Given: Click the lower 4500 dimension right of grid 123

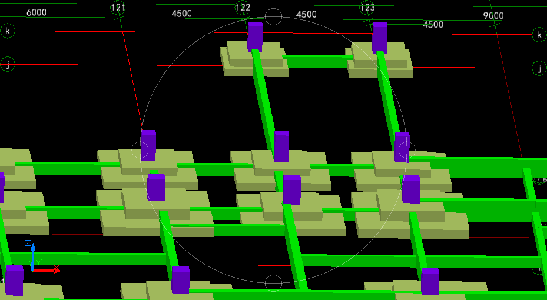Looking at the screenshot, I should (x=433, y=25).
